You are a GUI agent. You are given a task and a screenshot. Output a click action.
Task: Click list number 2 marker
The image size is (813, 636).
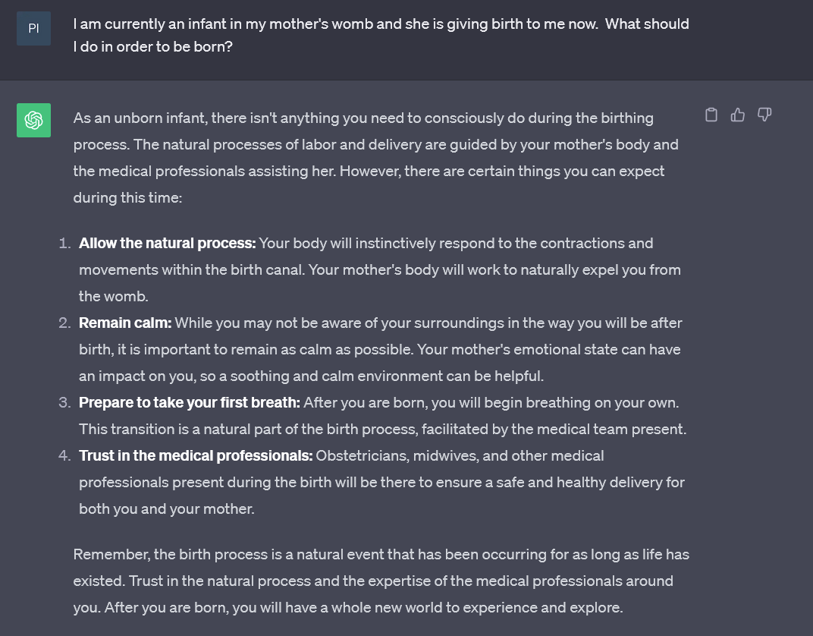pos(64,323)
